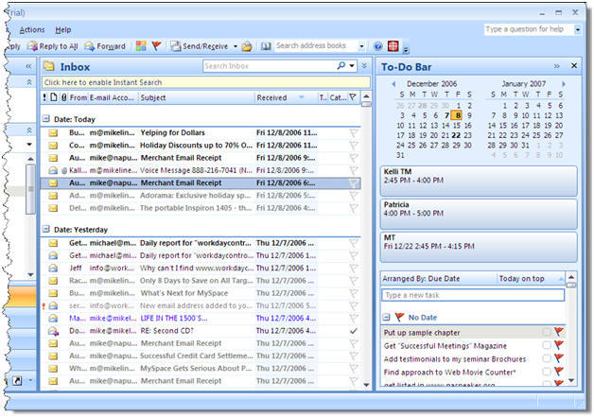Click the Reply to All button
This screenshot has height=417, width=594.
coord(59,45)
